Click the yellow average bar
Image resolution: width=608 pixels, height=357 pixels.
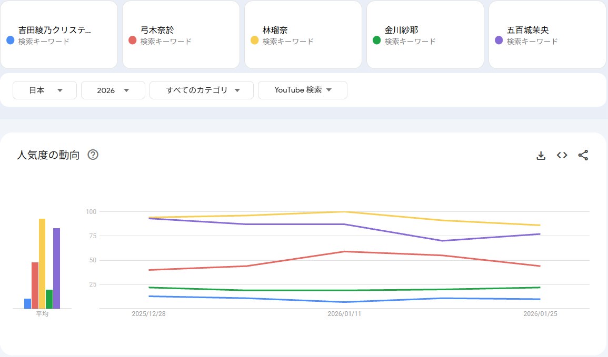coord(42,264)
